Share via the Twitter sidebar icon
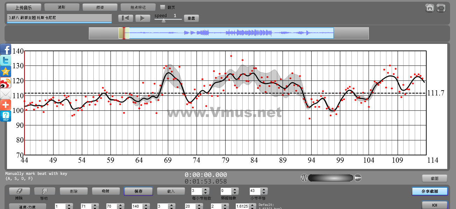The image size is (456, 209). pyautogui.click(x=6, y=61)
